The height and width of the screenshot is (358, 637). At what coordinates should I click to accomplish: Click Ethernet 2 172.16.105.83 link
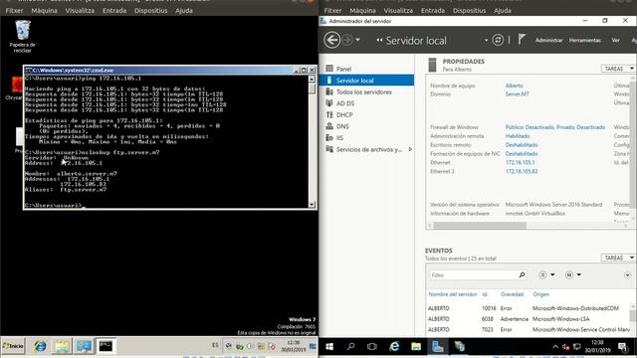pos(522,171)
